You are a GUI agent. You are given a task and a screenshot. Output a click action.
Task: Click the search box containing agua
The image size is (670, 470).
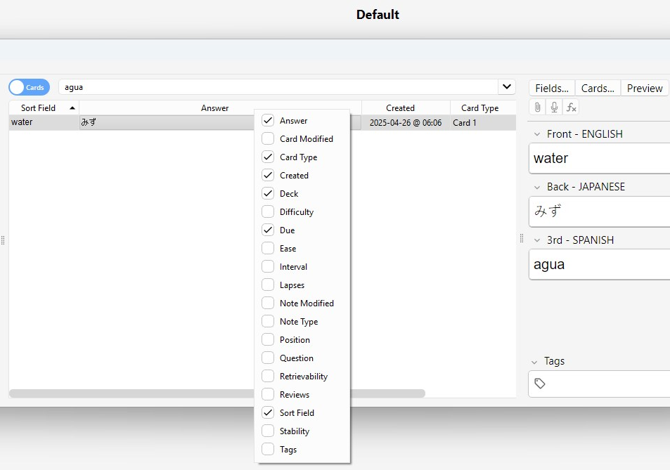point(278,87)
